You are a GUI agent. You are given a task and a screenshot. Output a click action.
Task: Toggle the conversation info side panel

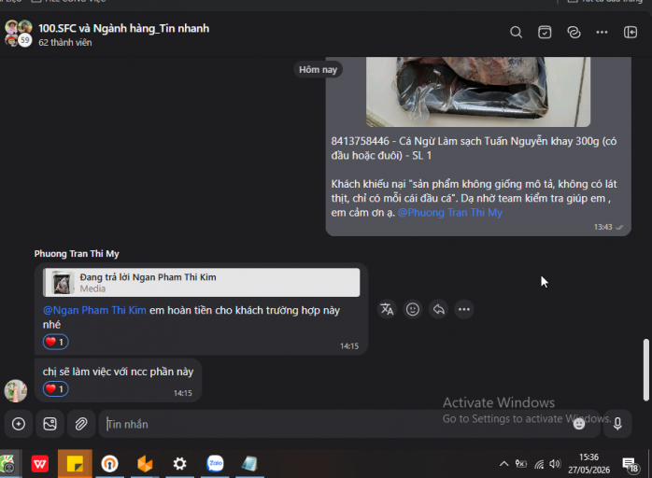point(631,33)
